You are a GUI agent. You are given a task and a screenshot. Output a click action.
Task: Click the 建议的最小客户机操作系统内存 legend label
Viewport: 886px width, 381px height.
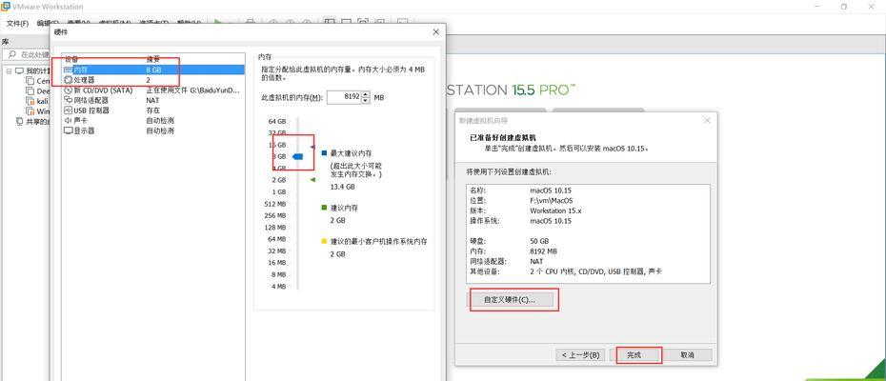point(378,241)
